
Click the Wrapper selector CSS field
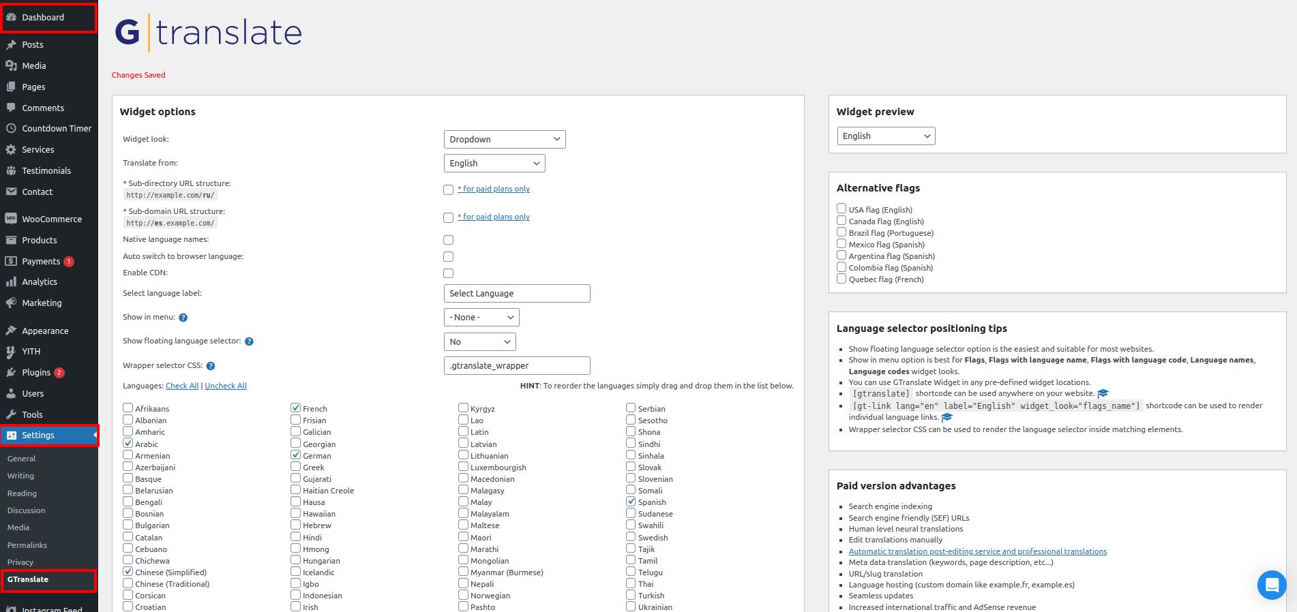coord(517,365)
